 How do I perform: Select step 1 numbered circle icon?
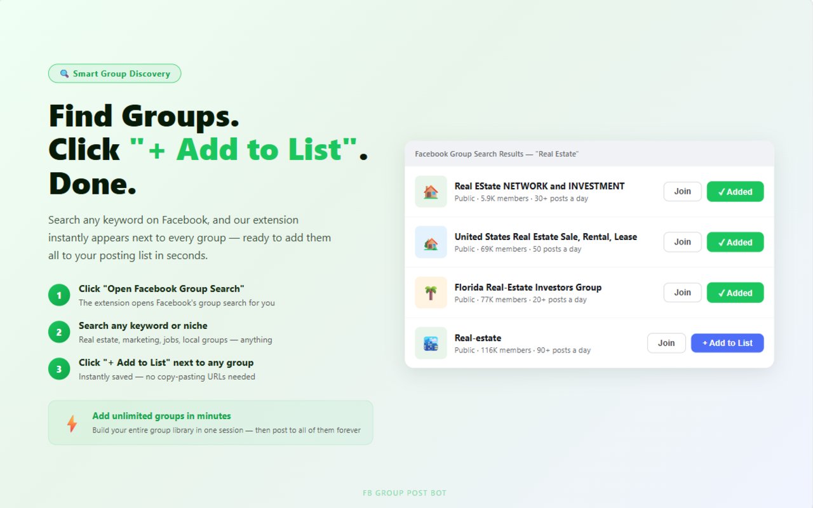[x=58, y=295]
